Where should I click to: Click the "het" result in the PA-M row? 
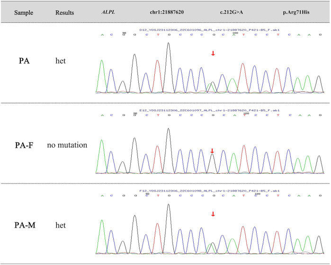click(61, 225)
